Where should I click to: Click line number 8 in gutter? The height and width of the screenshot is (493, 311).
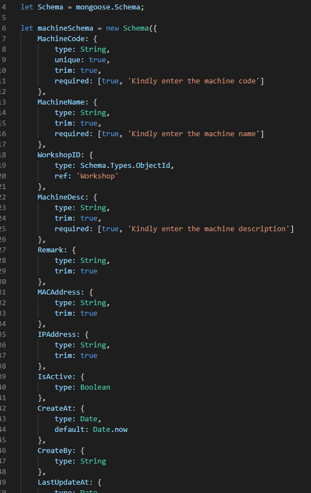(4, 49)
